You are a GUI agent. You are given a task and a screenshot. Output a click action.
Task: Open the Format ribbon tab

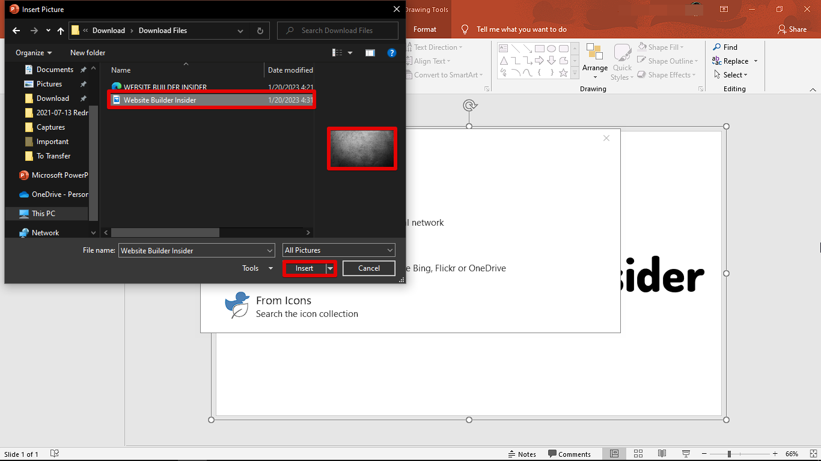[425, 29]
